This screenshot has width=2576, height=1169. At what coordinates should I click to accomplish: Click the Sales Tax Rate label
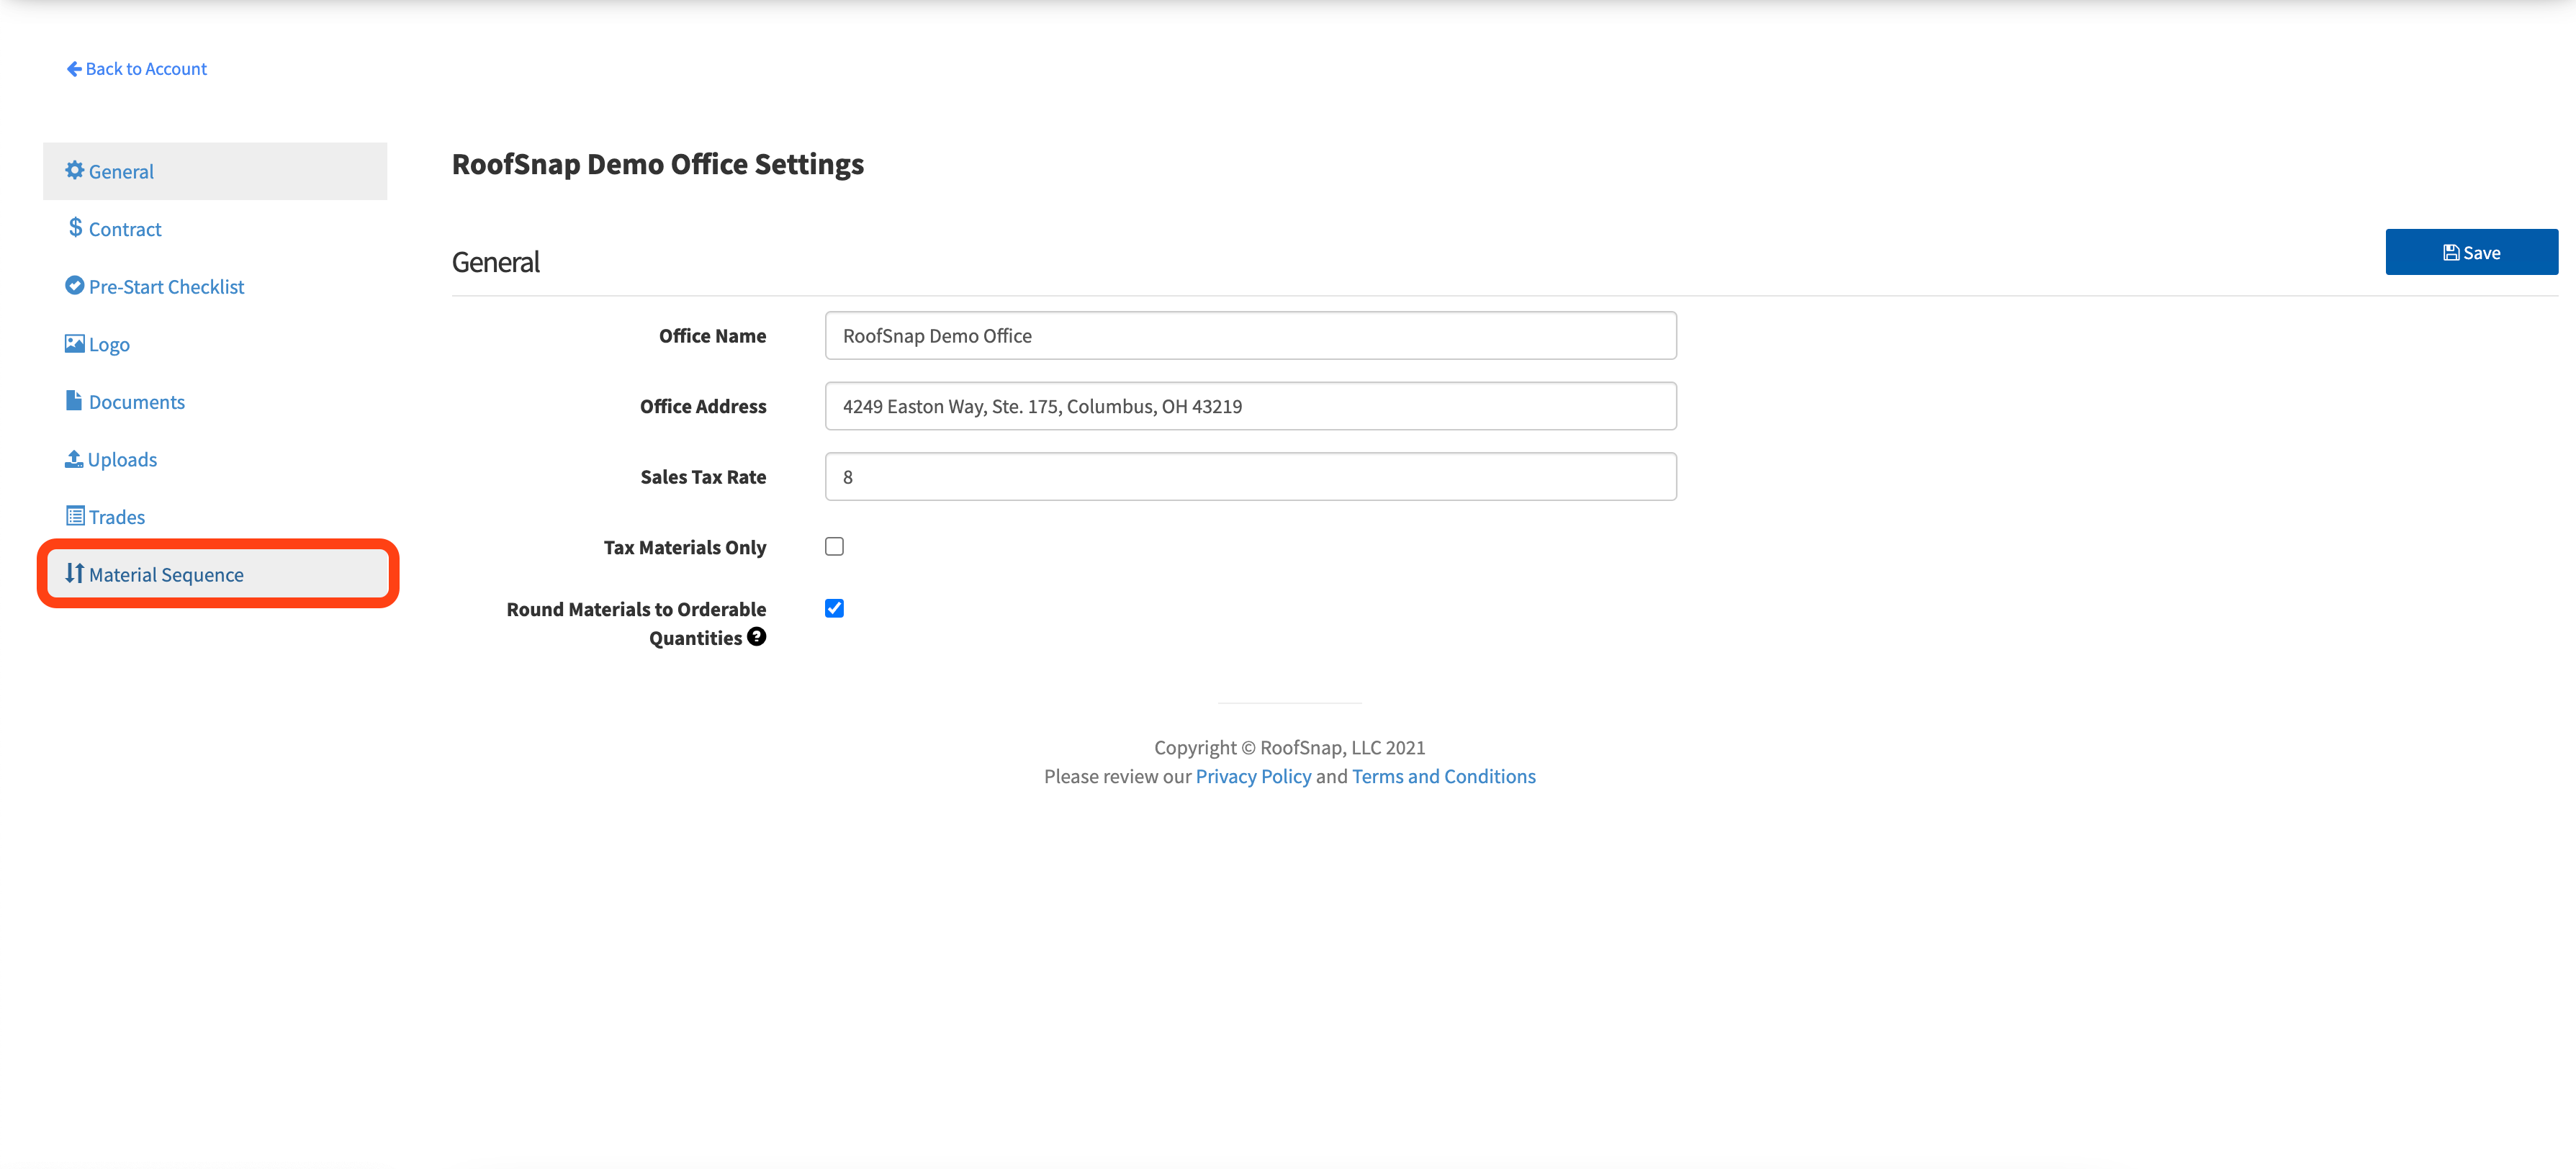click(703, 477)
